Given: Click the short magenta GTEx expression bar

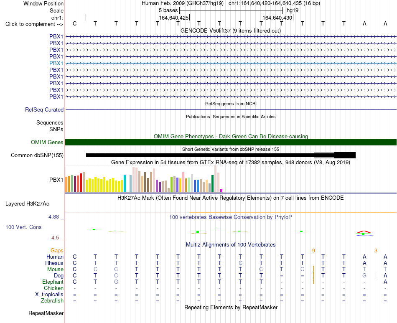Looking at the screenshot, I should coord(221,191).
